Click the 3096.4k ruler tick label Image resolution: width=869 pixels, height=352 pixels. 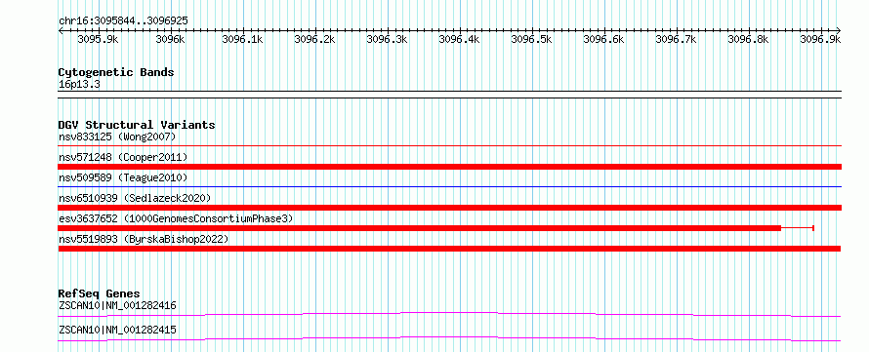(459, 39)
